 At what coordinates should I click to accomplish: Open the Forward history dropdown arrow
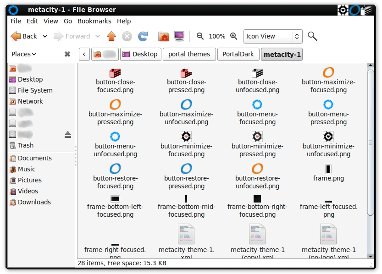(x=98, y=36)
